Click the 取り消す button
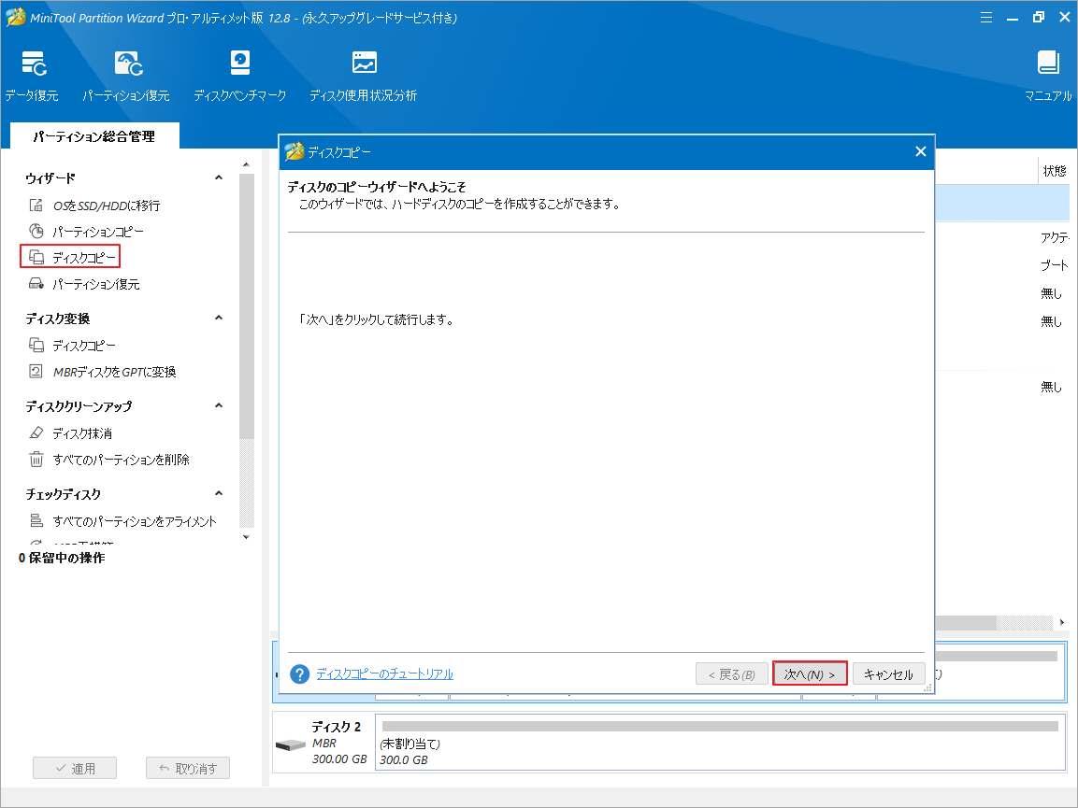1078x808 pixels. (x=188, y=768)
